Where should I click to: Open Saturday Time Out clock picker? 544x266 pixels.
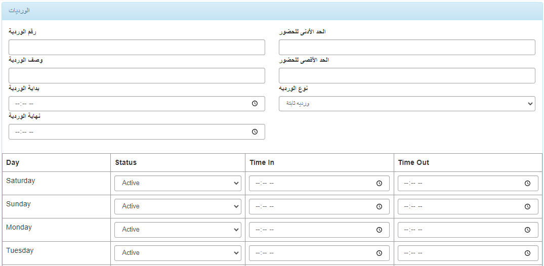point(527,183)
